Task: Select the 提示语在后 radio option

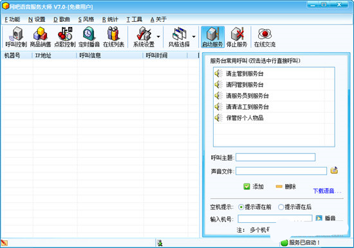Action: pyautogui.click(x=295, y=207)
